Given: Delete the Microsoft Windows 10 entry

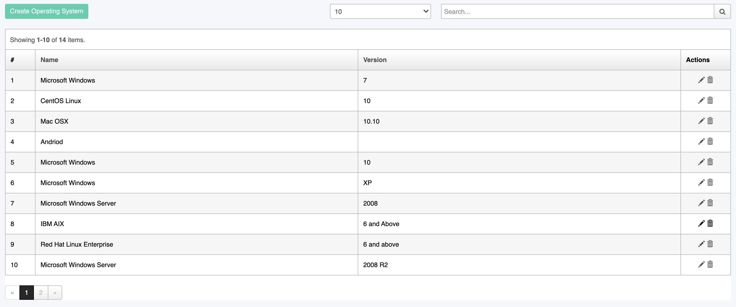Looking at the screenshot, I should 710,162.
